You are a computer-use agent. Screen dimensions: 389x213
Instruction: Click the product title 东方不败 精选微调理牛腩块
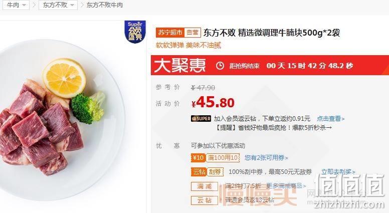point(271,33)
